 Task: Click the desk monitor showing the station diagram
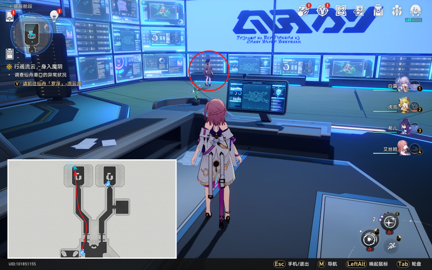[x=257, y=97]
